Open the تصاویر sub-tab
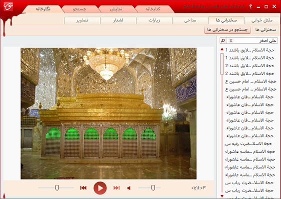Screen dimensions: 281x199 click(x=82, y=20)
